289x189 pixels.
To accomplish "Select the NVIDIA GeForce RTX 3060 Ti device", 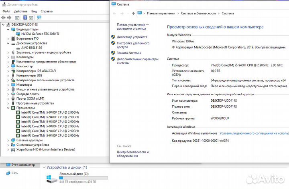I will [x=40, y=34].
